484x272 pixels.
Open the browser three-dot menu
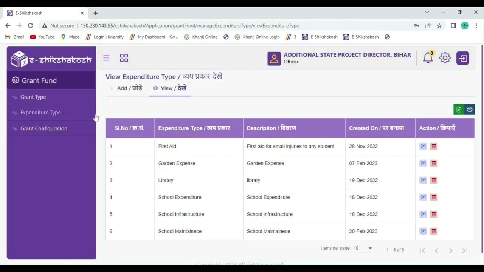pos(476,26)
